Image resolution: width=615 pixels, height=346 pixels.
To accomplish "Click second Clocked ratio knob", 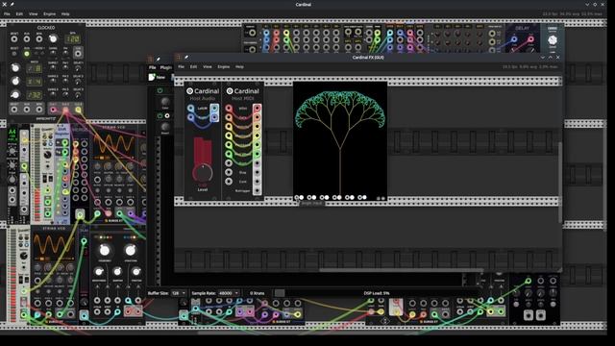I will click(x=15, y=81).
